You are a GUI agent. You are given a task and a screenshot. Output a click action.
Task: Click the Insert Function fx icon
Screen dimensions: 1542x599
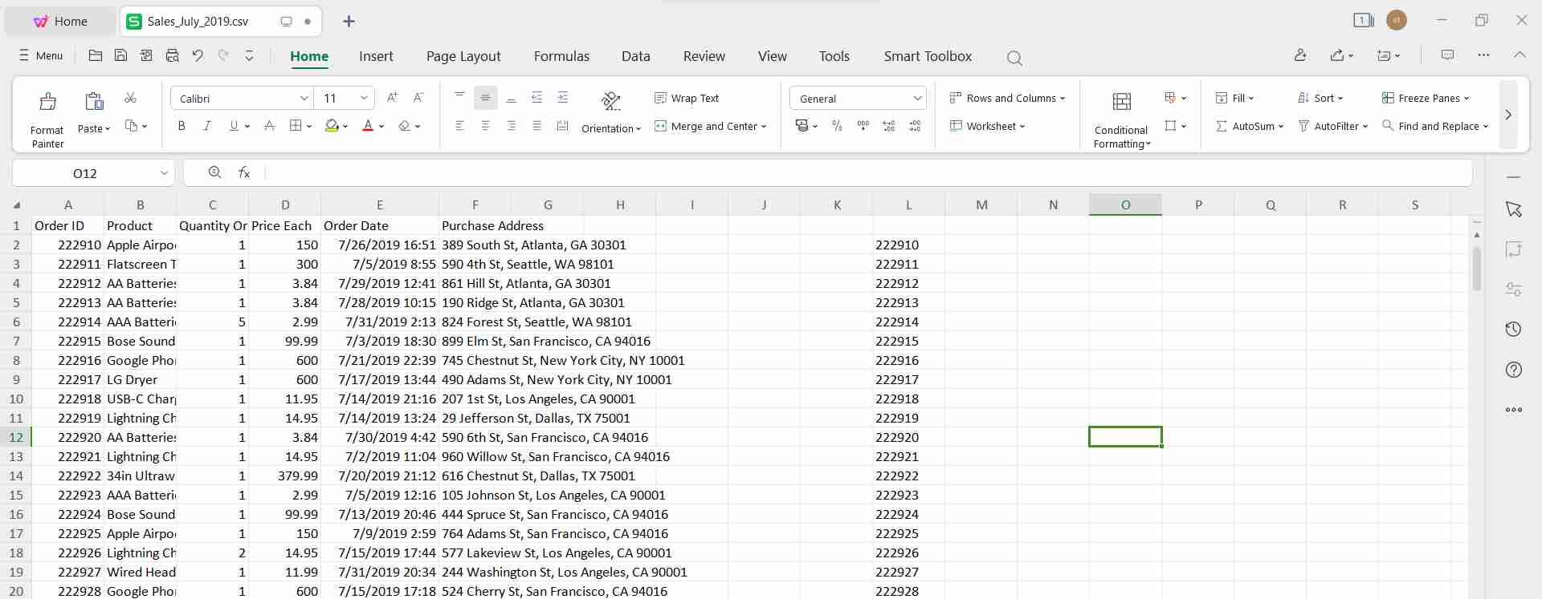(244, 172)
